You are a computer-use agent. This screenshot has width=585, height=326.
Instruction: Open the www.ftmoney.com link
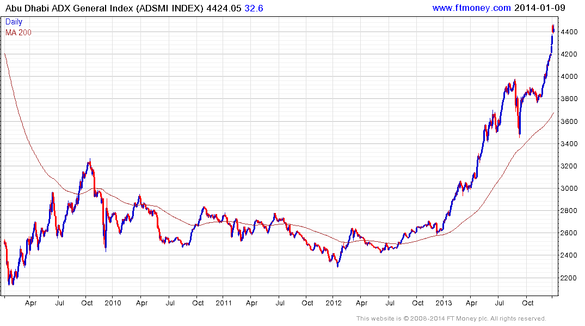471,8
